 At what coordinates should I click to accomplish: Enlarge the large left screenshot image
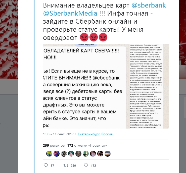85,86
